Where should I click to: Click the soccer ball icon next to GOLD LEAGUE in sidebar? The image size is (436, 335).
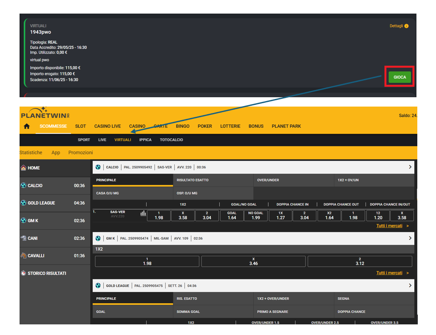pyautogui.click(x=23, y=203)
